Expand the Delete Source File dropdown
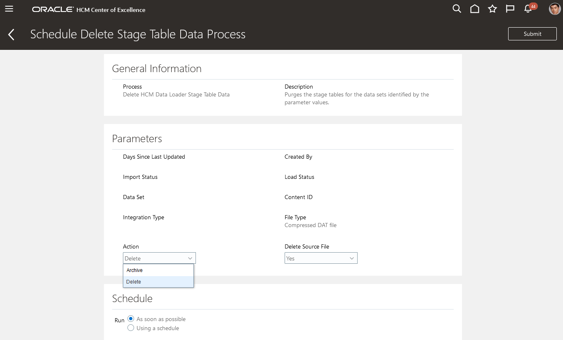 [x=316, y=258]
